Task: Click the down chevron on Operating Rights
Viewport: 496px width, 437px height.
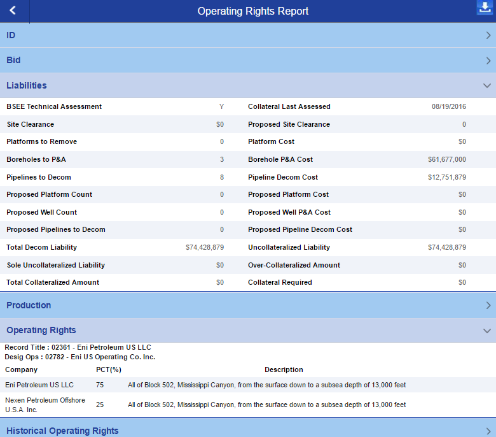Action: point(487,331)
